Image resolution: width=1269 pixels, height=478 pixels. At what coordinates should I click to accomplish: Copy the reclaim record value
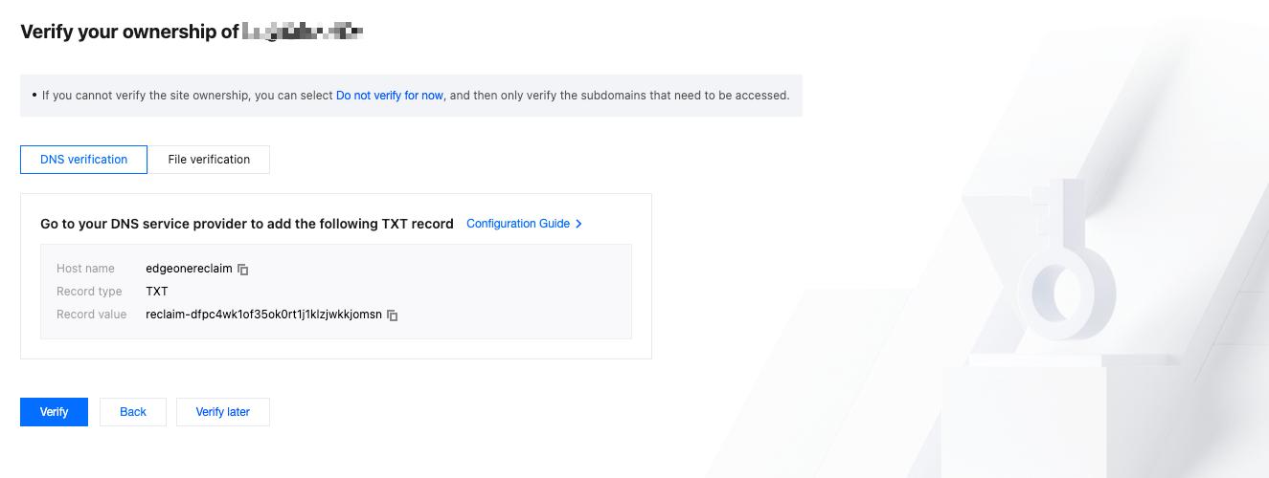(392, 315)
